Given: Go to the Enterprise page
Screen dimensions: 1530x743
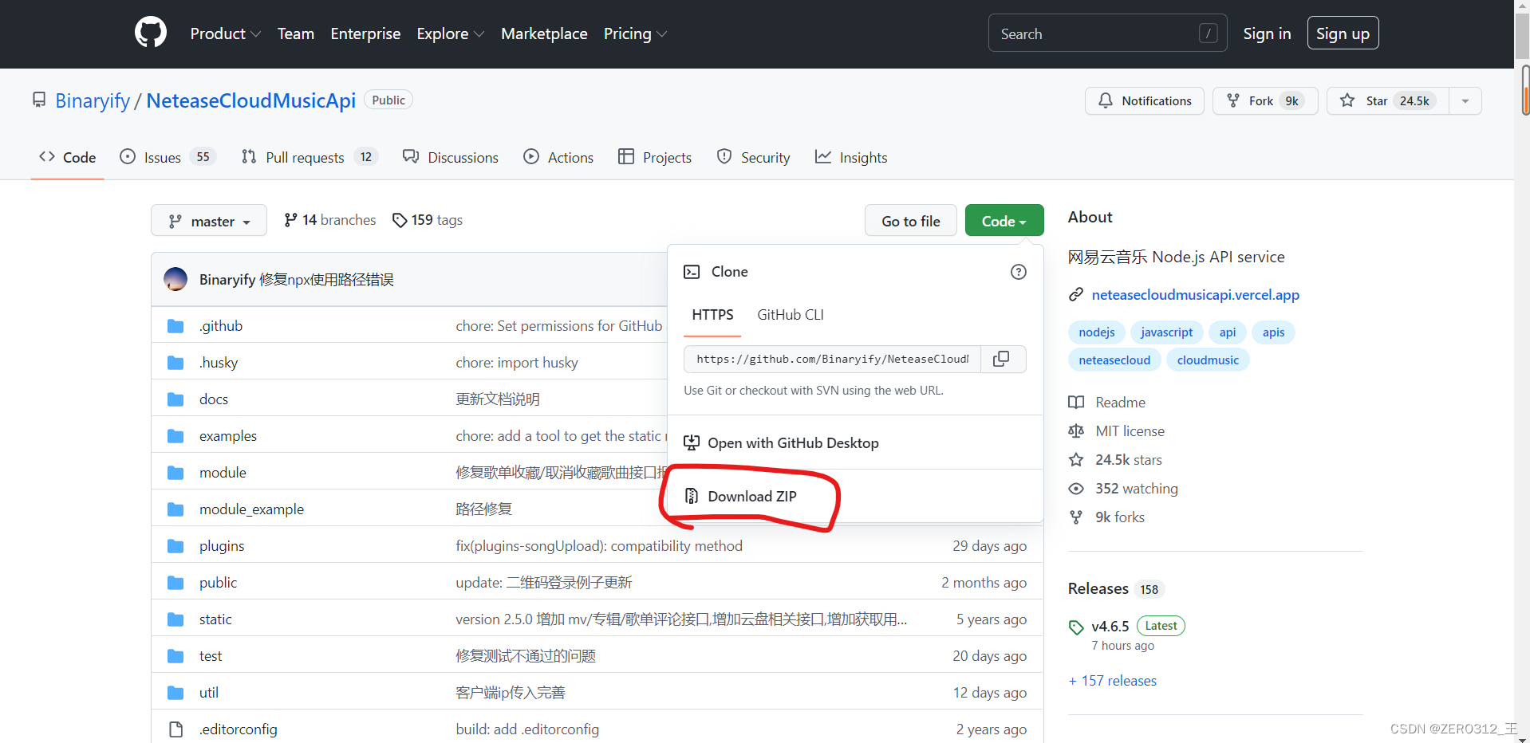Looking at the screenshot, I should click(365, 34).
